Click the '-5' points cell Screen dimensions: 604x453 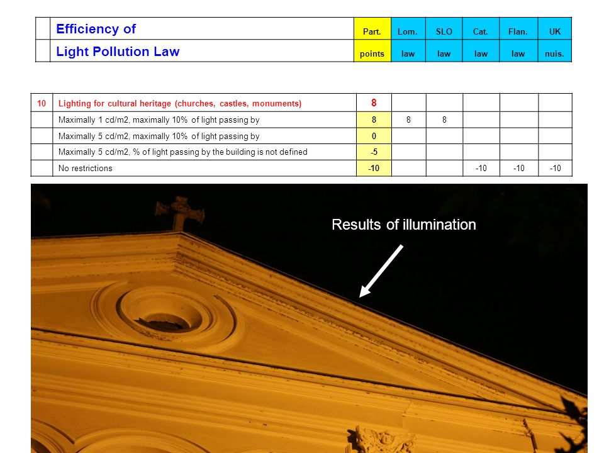point(374,152)
